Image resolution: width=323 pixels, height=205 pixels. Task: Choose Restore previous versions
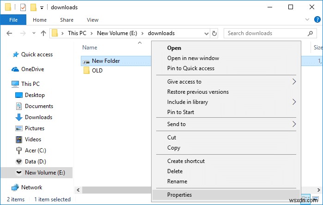(x=226, y=92)
